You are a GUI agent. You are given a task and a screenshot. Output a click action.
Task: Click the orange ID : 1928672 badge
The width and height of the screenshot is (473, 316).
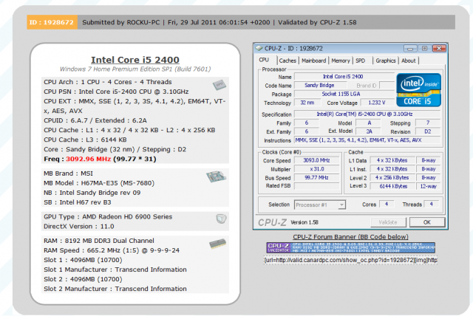pos(52,22)
